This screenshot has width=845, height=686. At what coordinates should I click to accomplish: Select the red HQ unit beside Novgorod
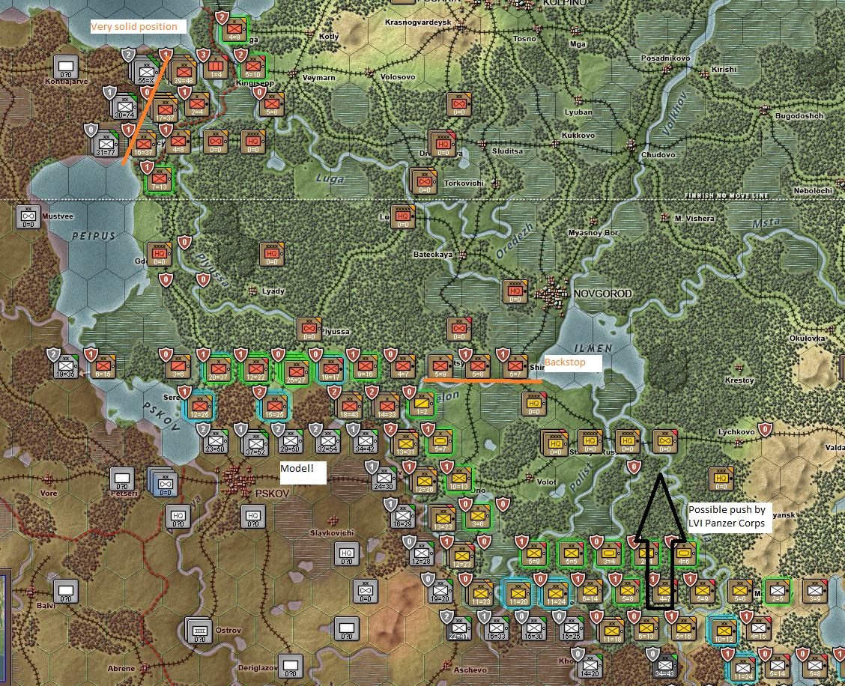[x=515, y=291]
